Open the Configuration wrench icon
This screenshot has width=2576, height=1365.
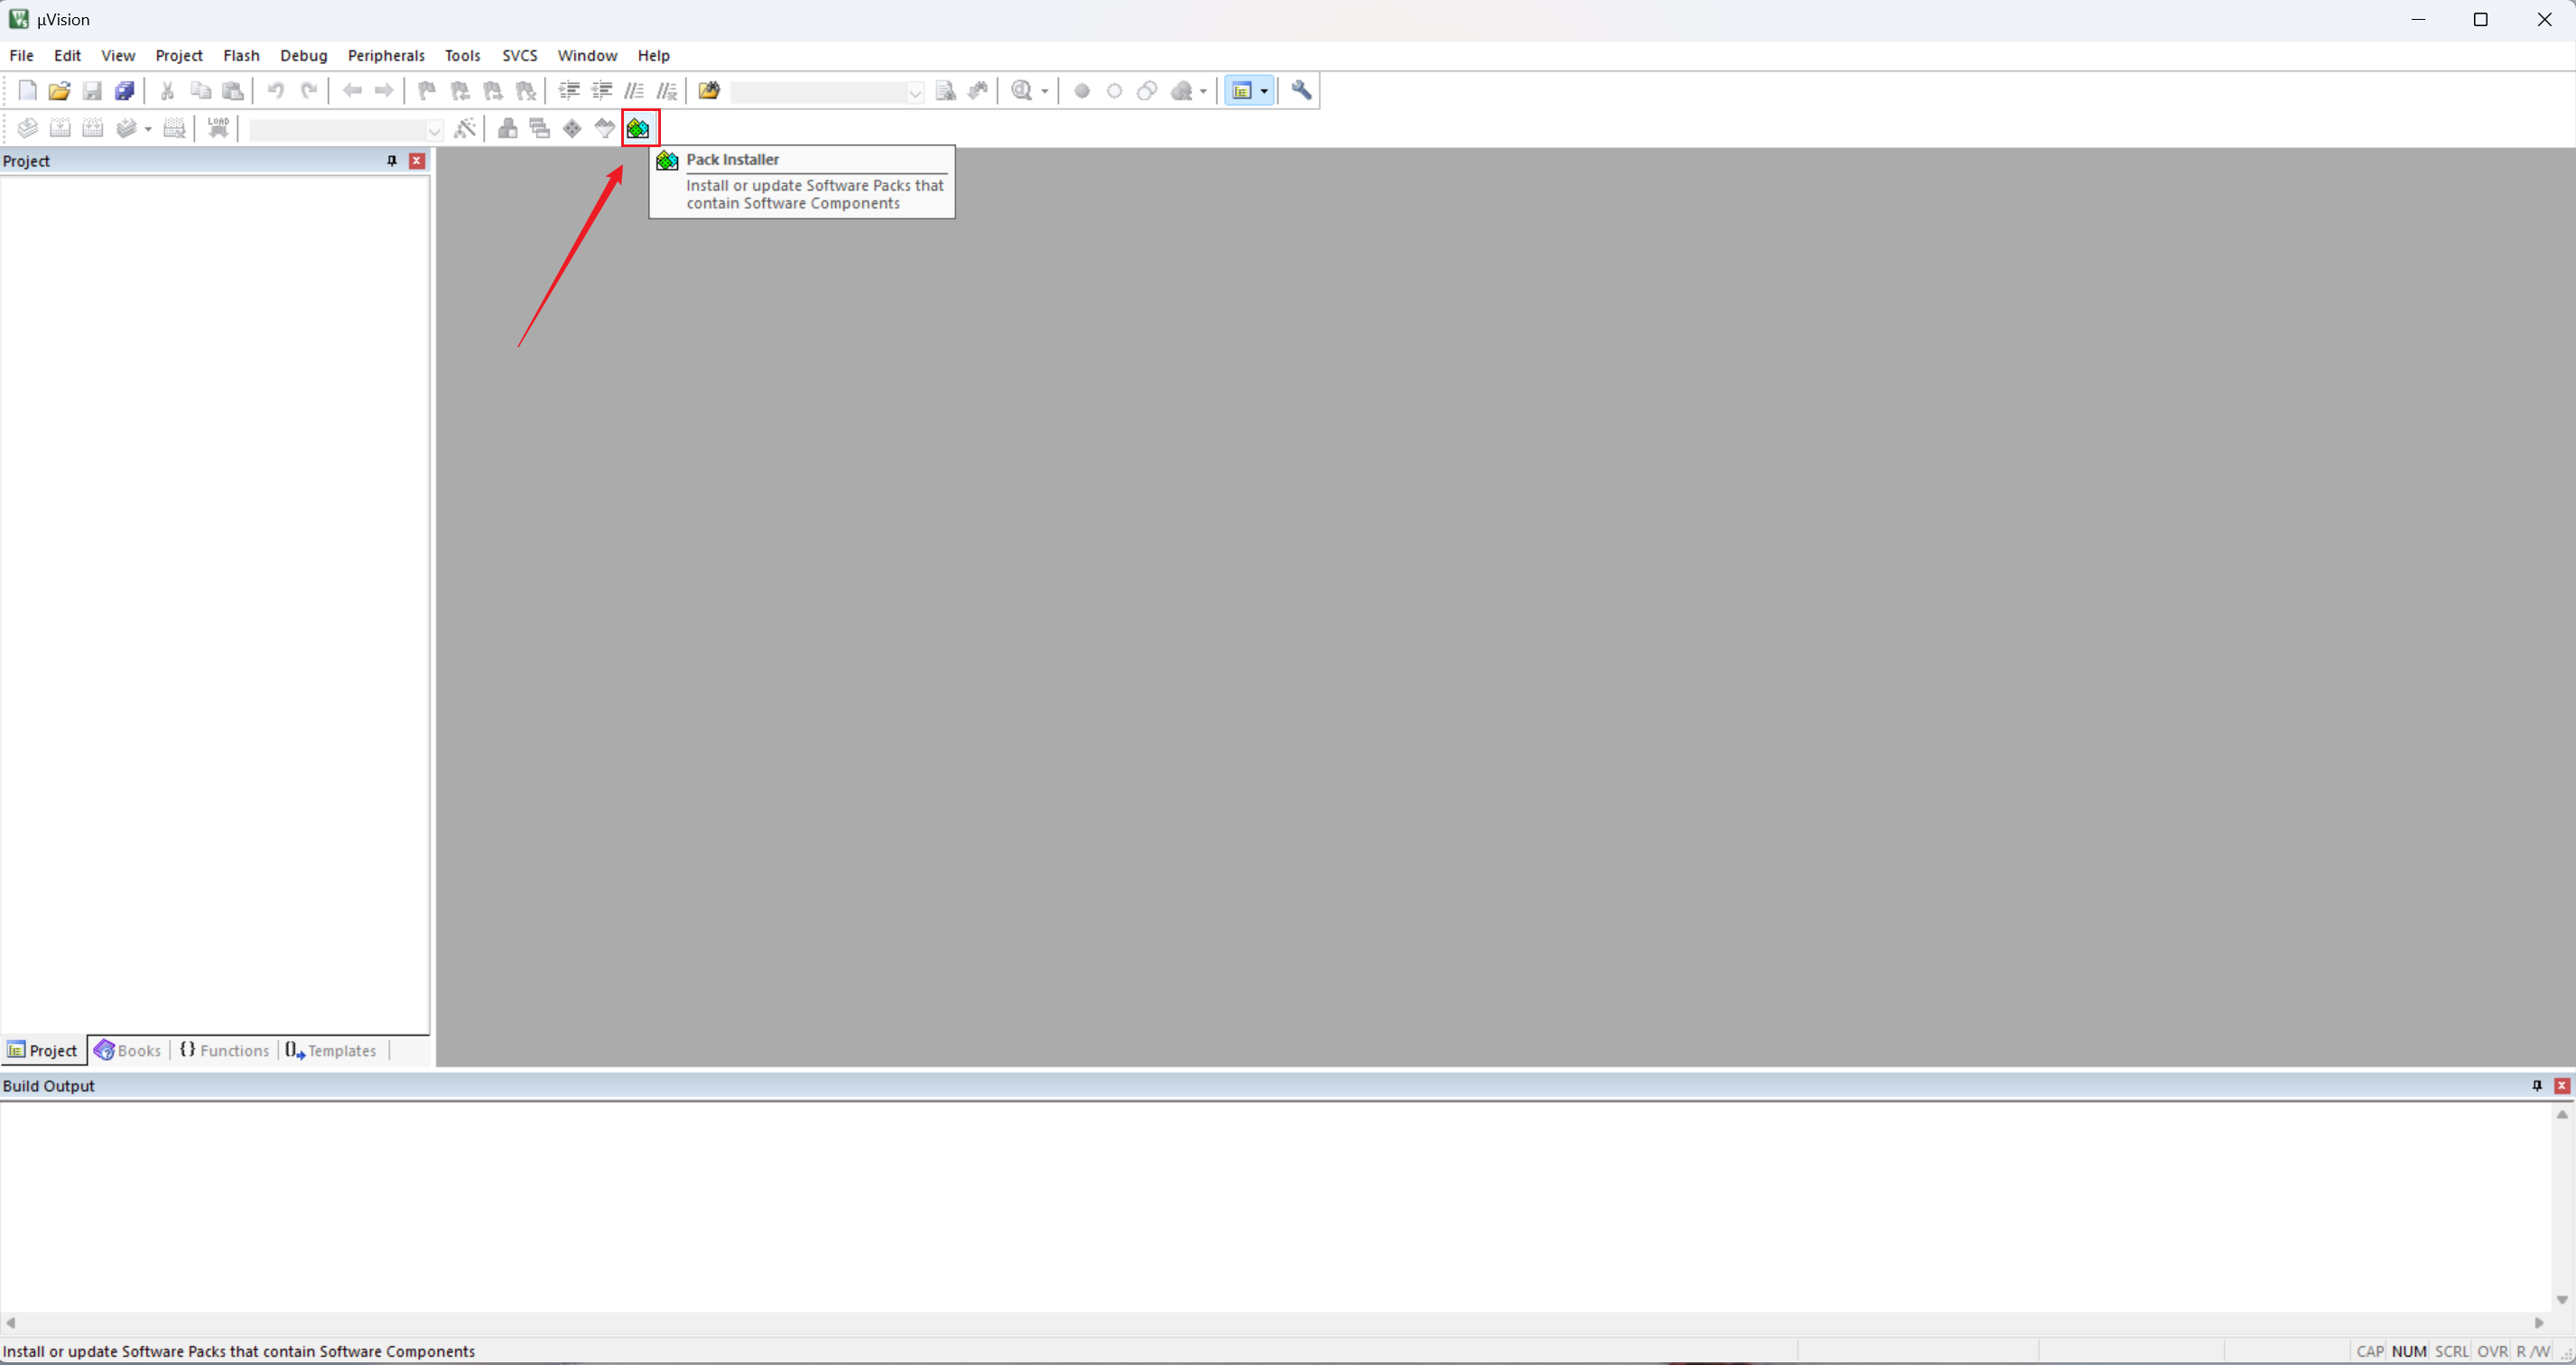(1301, 91)
